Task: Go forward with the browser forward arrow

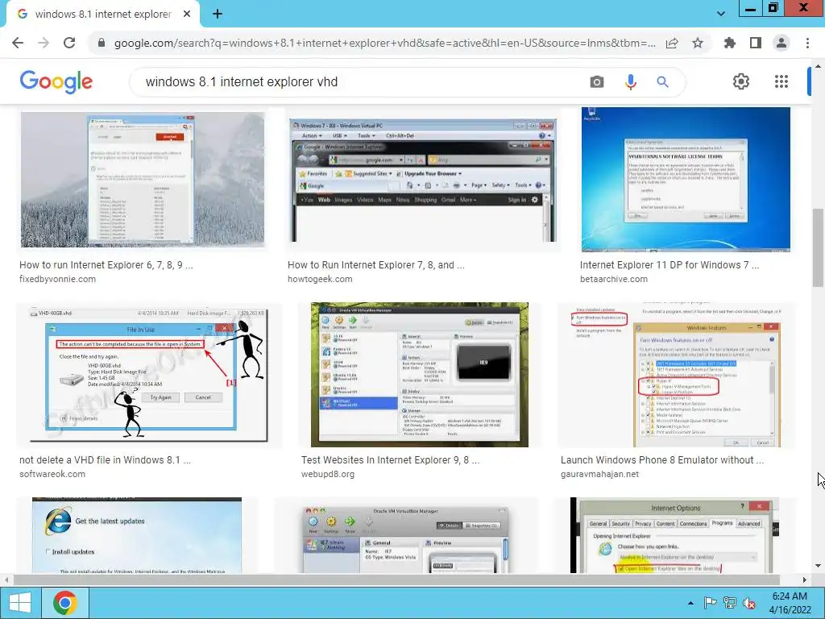Action: tap(44, 43)
